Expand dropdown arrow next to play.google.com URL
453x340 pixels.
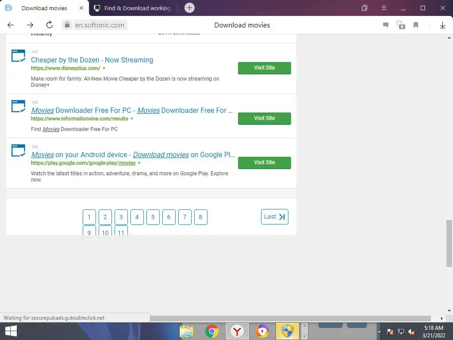(139, 163)
